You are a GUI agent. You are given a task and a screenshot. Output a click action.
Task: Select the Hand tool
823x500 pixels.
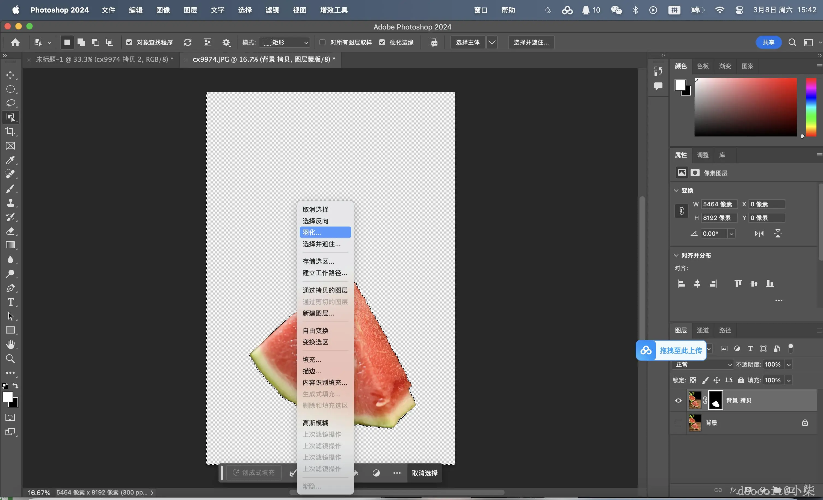point(10,344)
